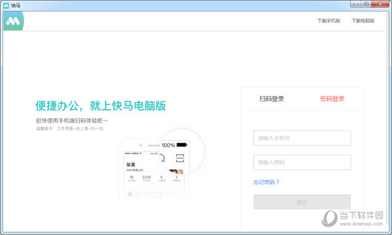The width and height of the screenshot is (392, 235).
Task: Open the 下载电脑版 download link
Action: [x=363, y=21]
